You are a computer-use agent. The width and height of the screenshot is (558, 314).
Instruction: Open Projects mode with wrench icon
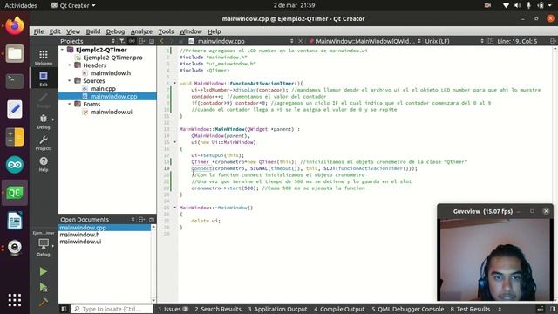point(44,143)
